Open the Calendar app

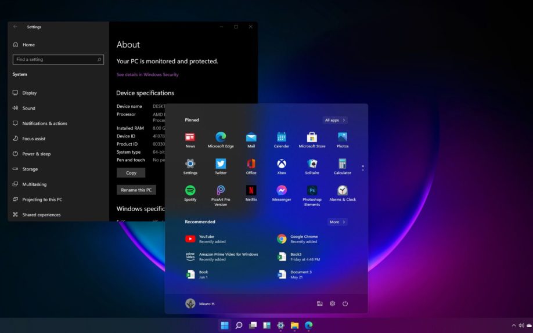(282, 140)
